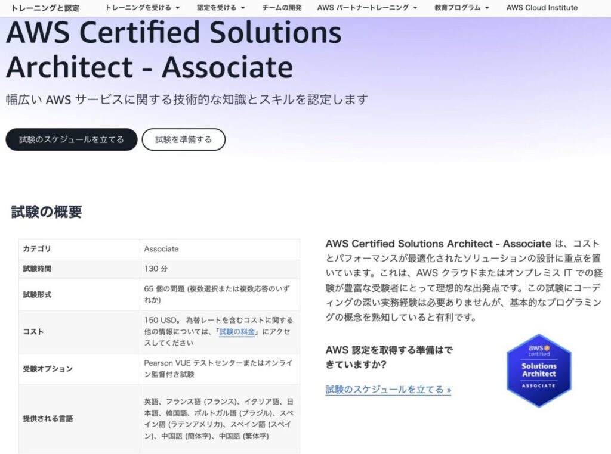The height and width of the screenshot is (454, 611).
Task: Click the AWS 認定を取得する準備はできていますか? heading
Action: pos(389,357)
